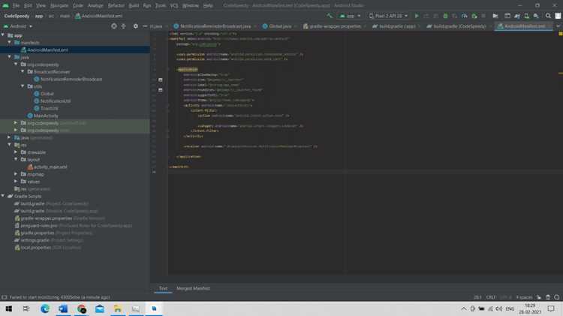The width and height of the screenshot is (563, 316).
Task: Click the Debug app bug icon
Action: click(445, 16)
